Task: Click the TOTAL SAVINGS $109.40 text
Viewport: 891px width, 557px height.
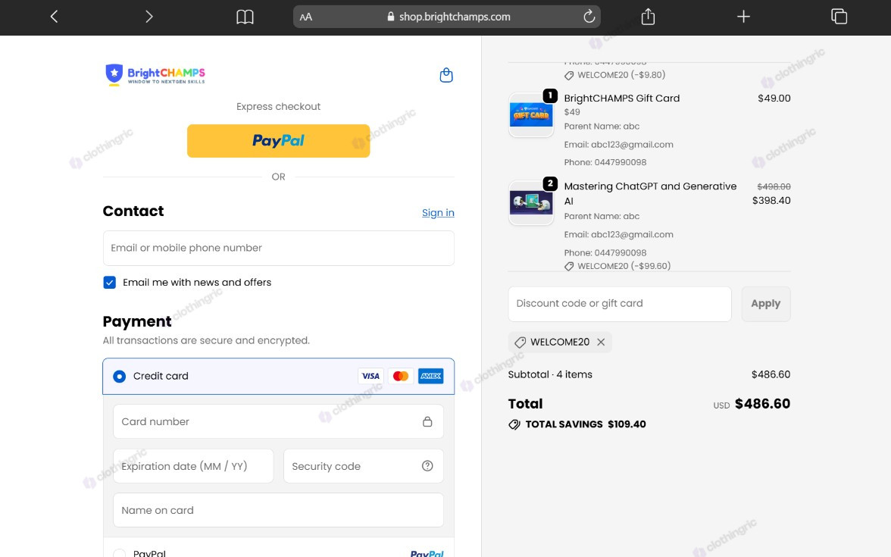Action: (585, 424)
